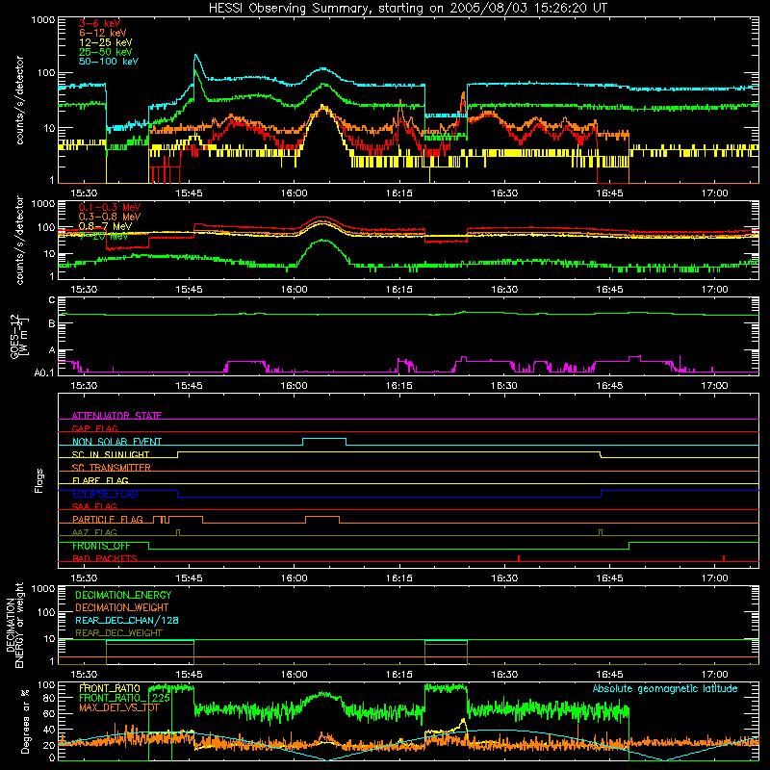Click the PARTICLE_FLAG label

(x=108, y=520)
